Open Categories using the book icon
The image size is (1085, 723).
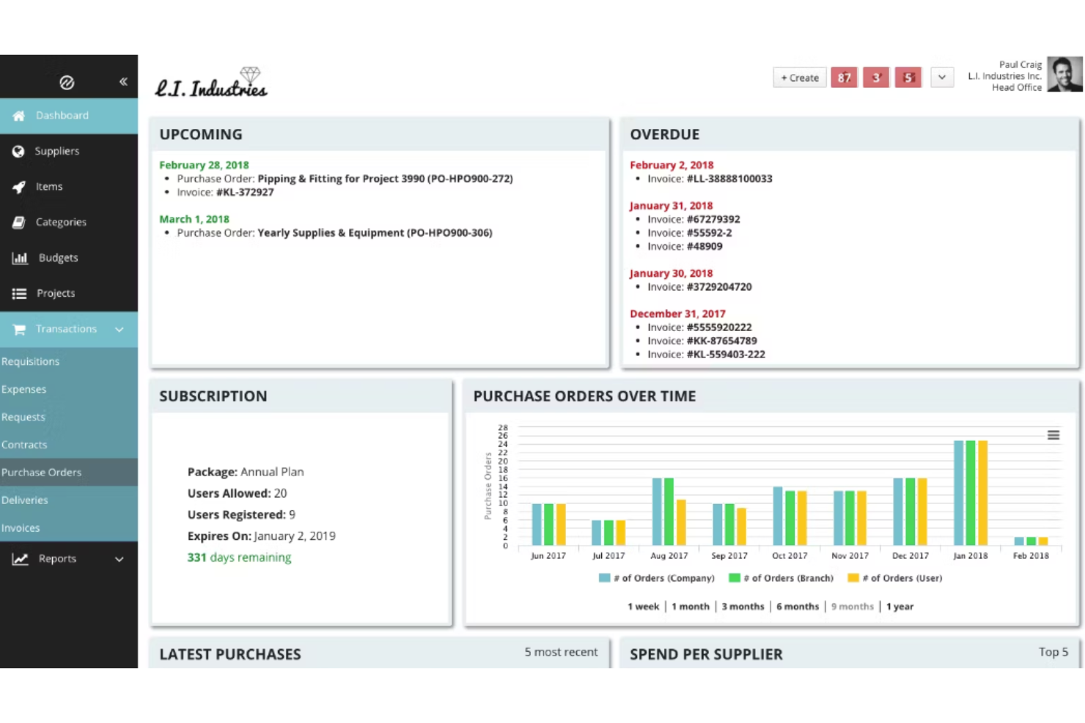(18, 222)
